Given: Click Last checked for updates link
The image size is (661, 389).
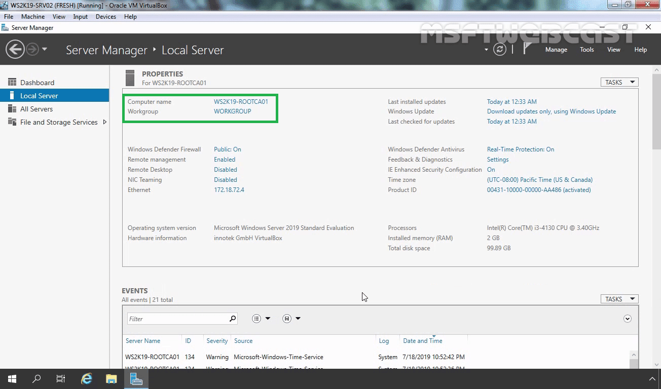Looking at the screenshot, I should pyautogui.click(x=511, y=122).
